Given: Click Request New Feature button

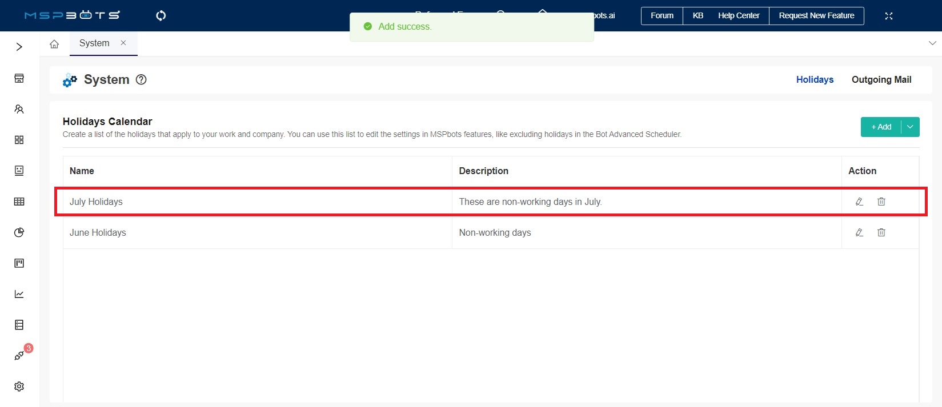Looking at the screenshot, I should [816, 16].
